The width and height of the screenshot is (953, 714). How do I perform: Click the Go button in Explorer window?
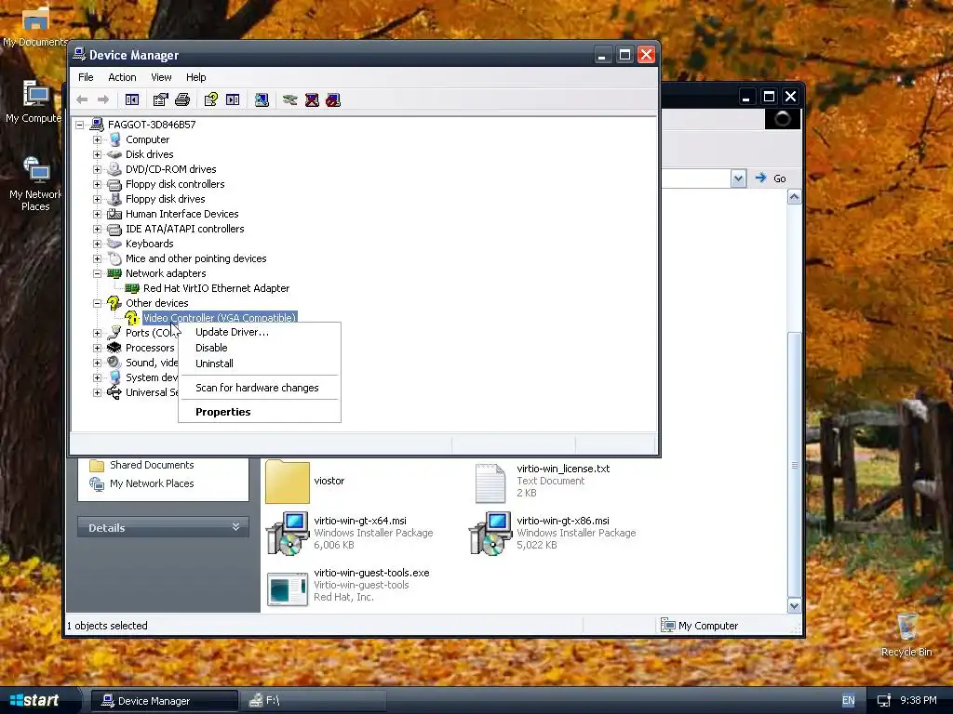(770, 178)
